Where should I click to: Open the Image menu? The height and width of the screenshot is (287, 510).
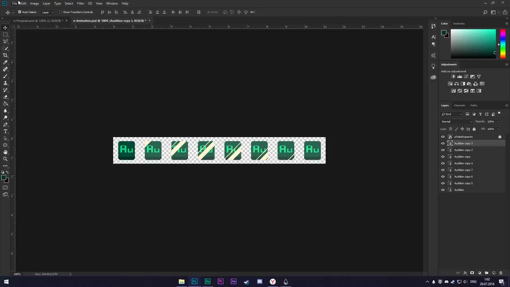pyautogui.click(x=34, y=3)
